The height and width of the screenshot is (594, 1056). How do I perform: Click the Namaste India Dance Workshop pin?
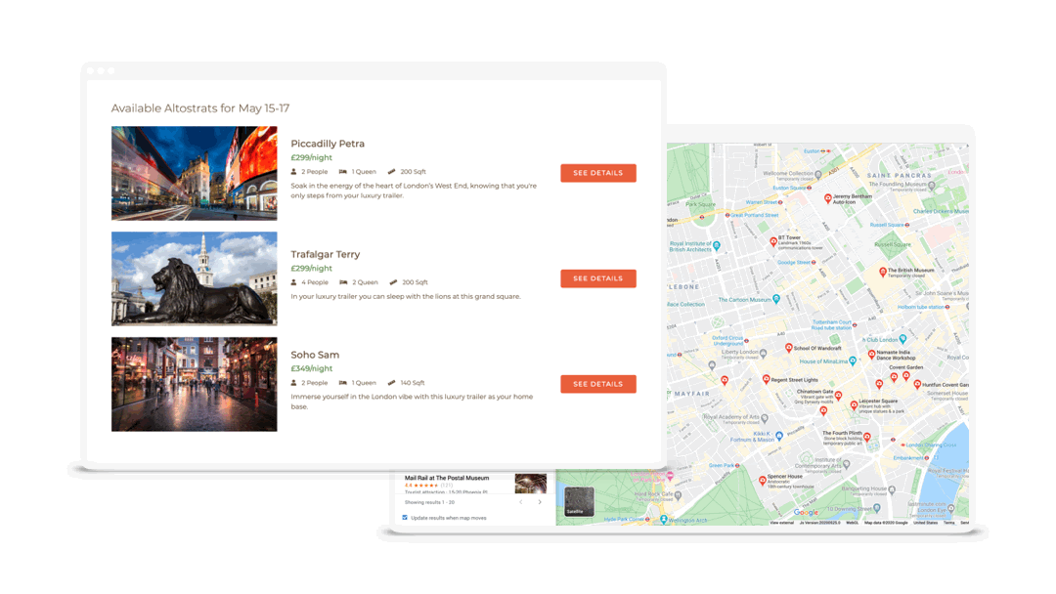871,355
